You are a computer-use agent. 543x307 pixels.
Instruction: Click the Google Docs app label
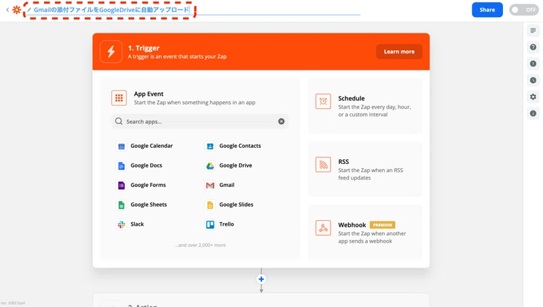(x=146, y=165)
